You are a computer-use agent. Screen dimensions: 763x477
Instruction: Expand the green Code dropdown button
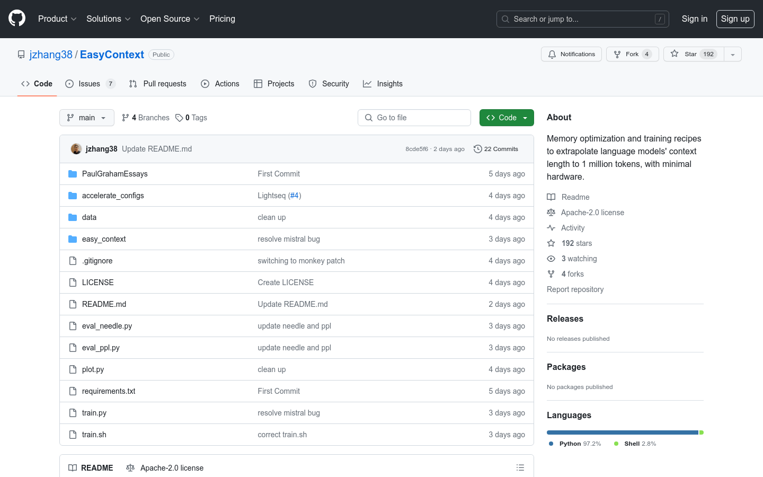[x=507, y=118]
